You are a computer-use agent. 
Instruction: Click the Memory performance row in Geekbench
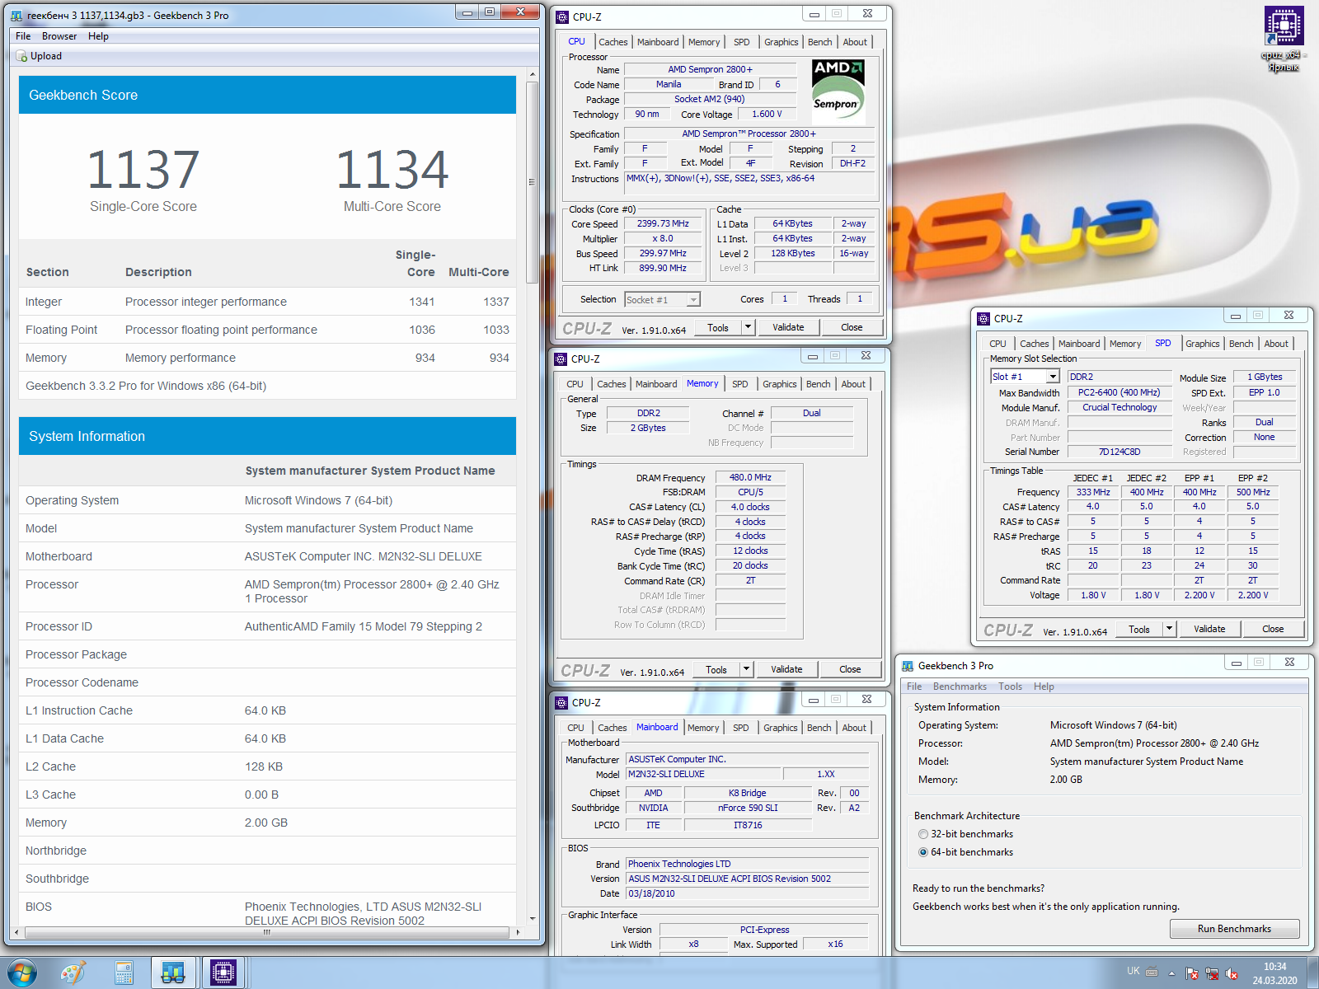pyautogui.click(x=267, y=358)
